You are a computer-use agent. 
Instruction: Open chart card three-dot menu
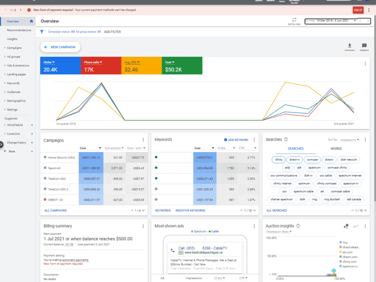click(365, 64)
